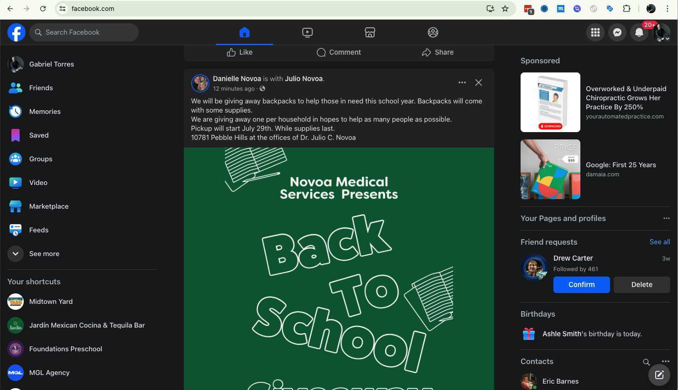Open Drew Carter's profile picture
The width and height of the screenshot is (678, 390).
pos(534,267)
